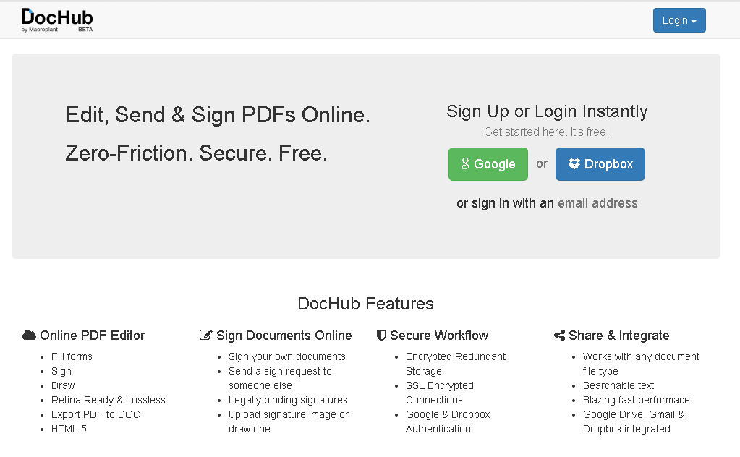The image size is (740, 457).
Task: Open the Login dropdown menu
Action: [x=679, y=20]
